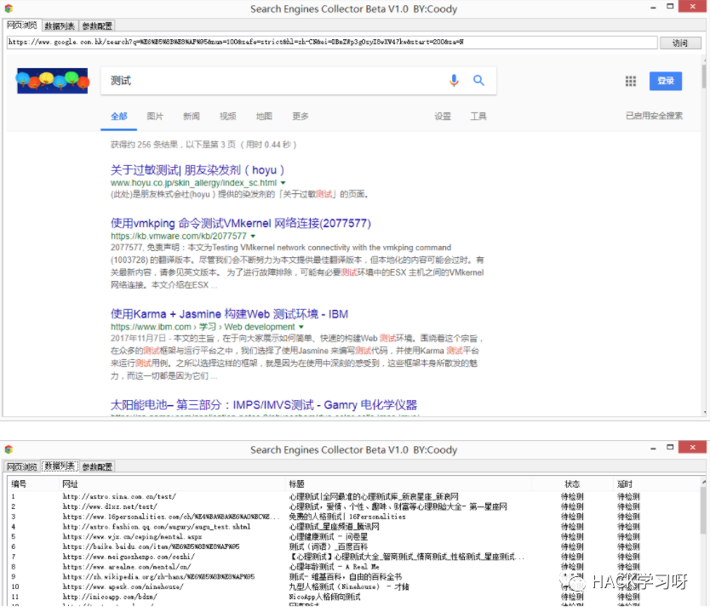Screen dimensions: 710x612
Task: Select the 数据列表 tab in upper window
Action: click(x=60, y=26)
